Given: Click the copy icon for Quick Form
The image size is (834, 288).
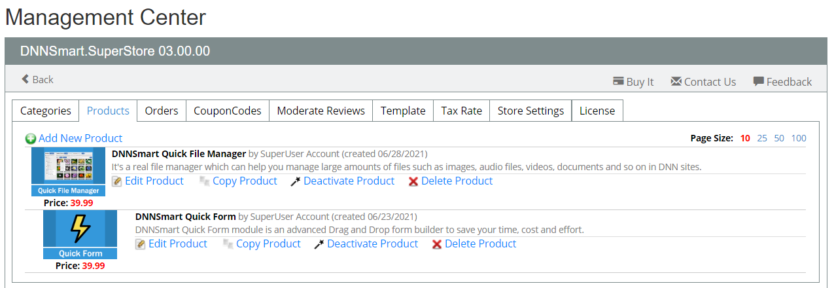Looking at the screenshot, I should [228, 244].
